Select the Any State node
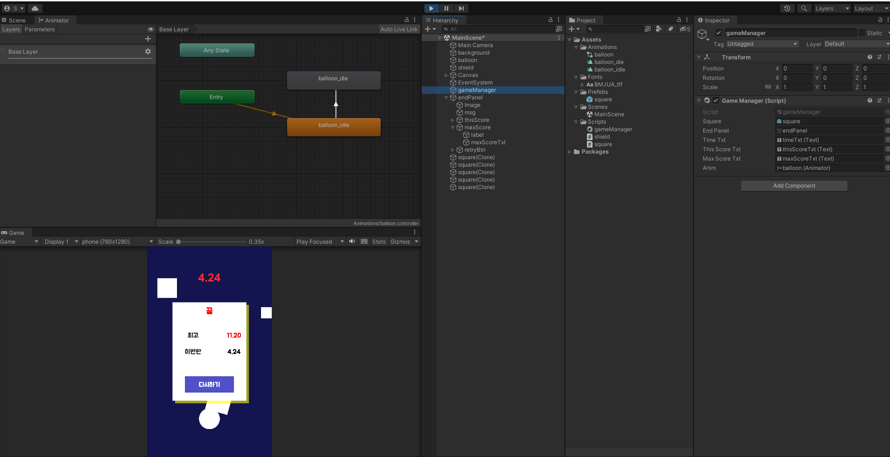 point(217,50)
